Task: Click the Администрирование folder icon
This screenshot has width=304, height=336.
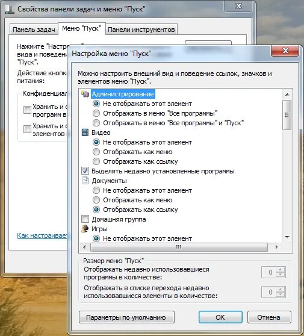Action: (x=85, y=94)
